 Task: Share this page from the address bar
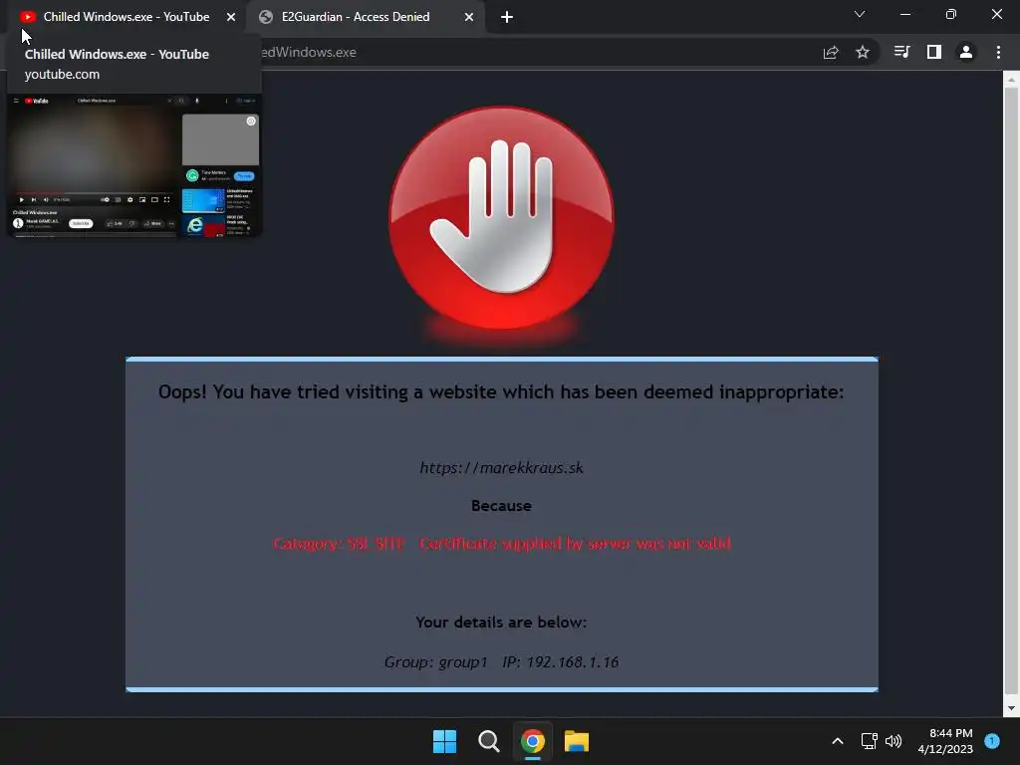pyautogui.click(x=831, y=52)
